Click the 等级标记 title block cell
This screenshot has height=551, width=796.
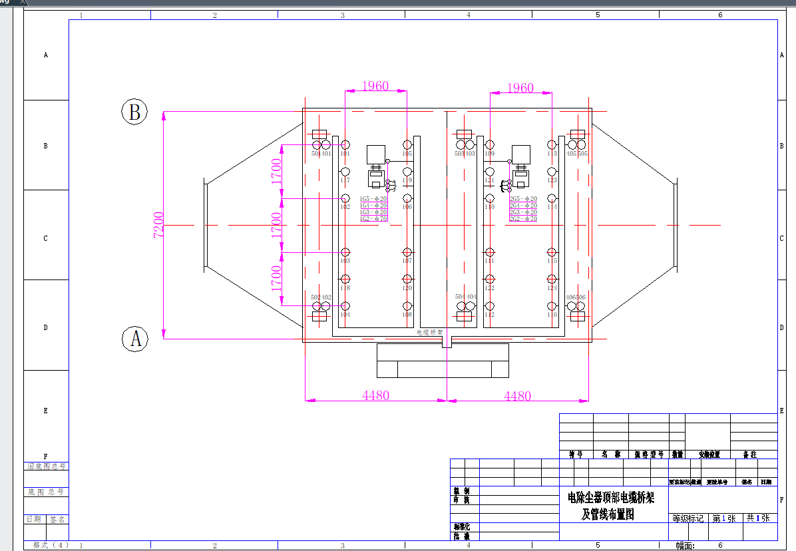click(687, 518)
